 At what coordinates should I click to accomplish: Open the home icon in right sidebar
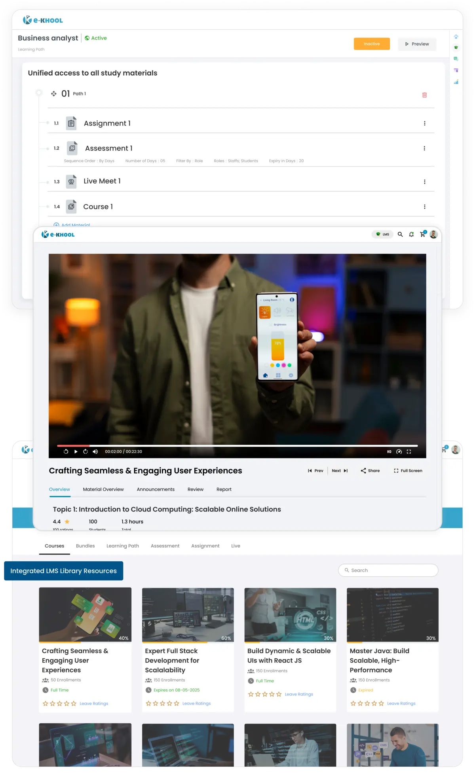tap(456, 37)
